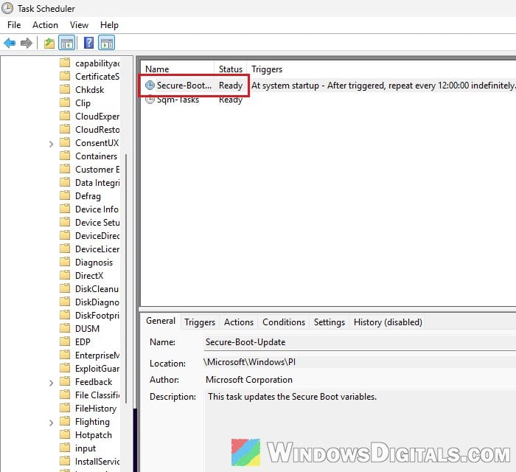Select the EnterpriseM folder in tree

(97, 355)
